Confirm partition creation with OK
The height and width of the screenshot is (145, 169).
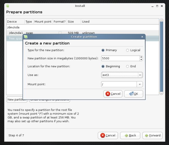(x=134, y=94)
